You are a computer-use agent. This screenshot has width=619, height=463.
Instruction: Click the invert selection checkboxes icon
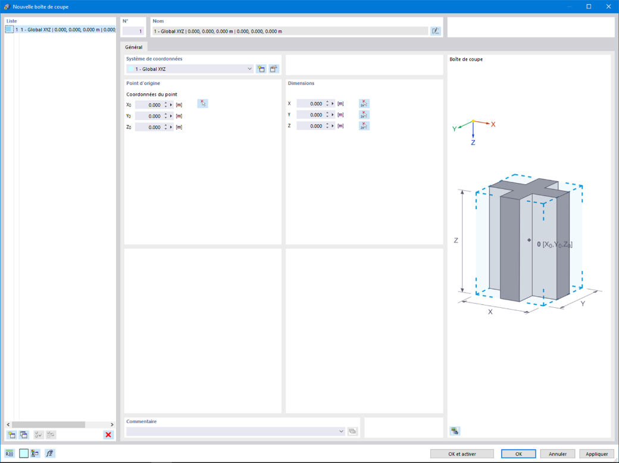coord(51,435)
